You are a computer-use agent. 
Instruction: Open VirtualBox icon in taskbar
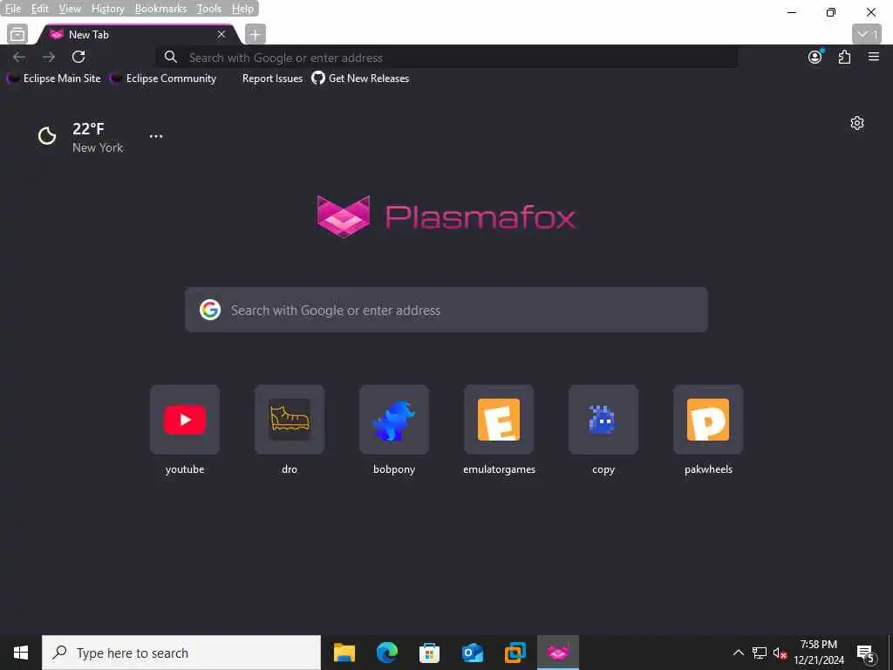click(x=515, y=653)
